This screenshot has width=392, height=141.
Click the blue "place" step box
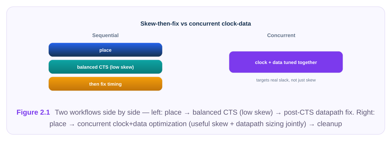coord(105,50)
